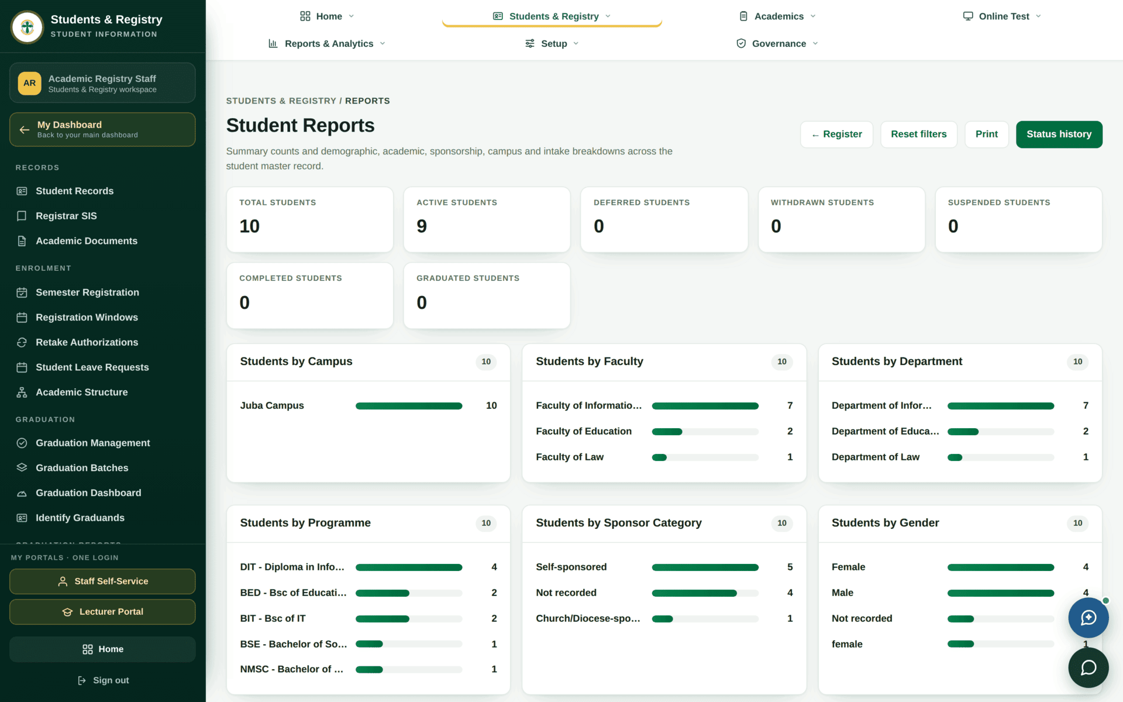Click the Governance shield icon
1123x702 pixels.
[741, 43]
